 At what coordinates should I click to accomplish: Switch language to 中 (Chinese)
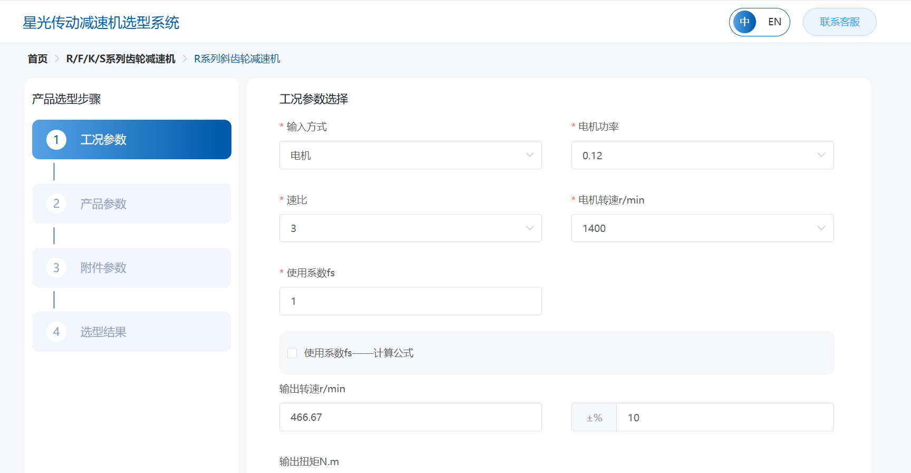[744, 22]
